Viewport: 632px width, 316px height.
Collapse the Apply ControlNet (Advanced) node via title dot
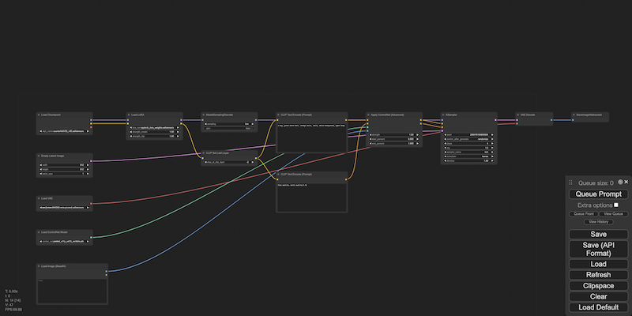coord(368,115)
